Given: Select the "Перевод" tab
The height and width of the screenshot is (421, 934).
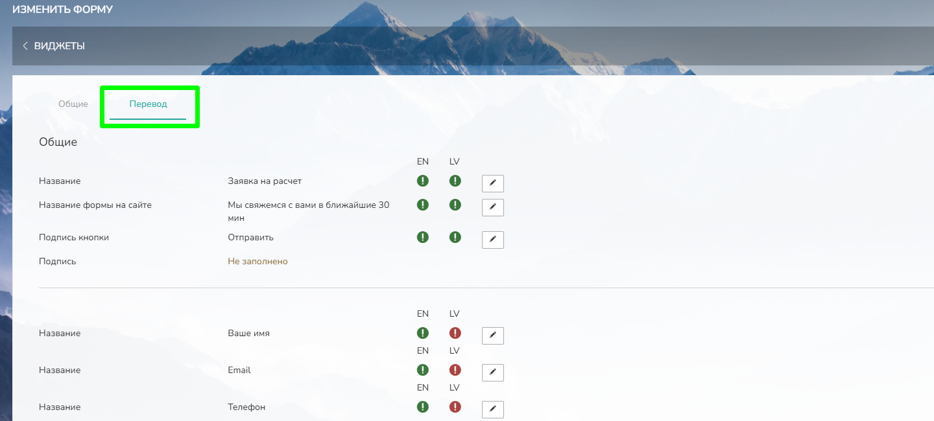Looking at the screenshot, I should click(x=148, y=104).
